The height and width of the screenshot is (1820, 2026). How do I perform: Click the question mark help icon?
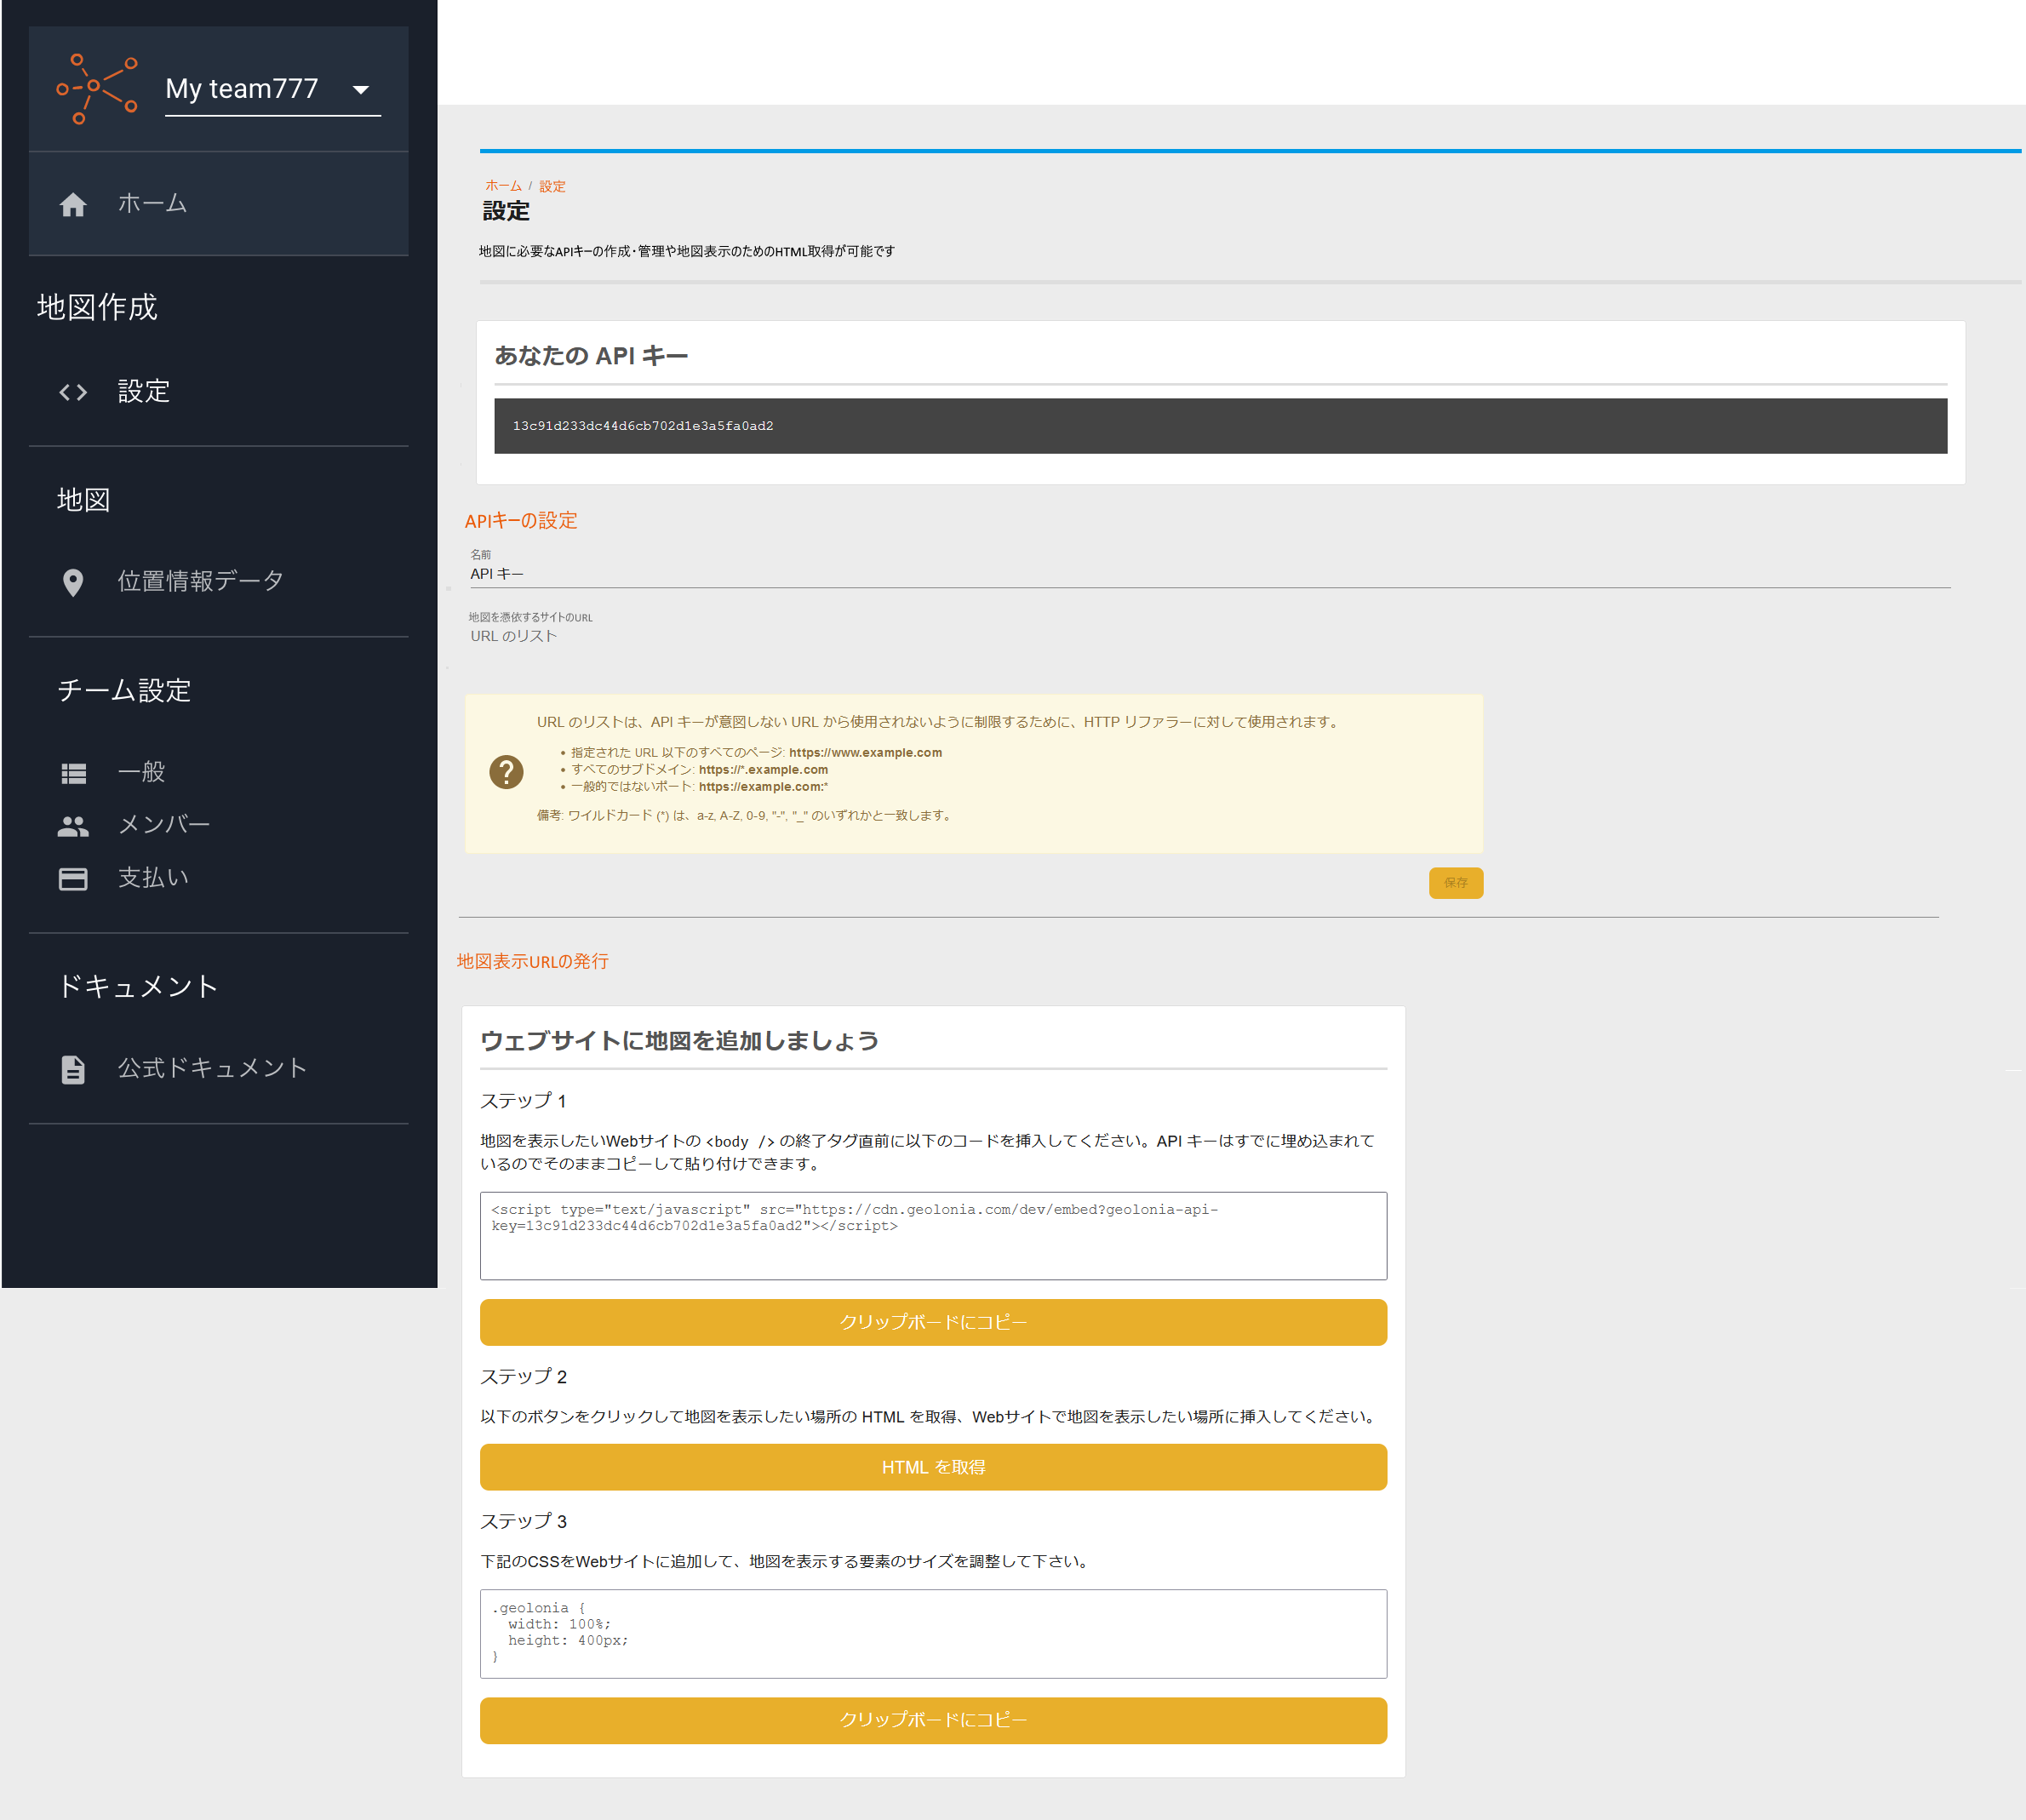tap(506, 772)
